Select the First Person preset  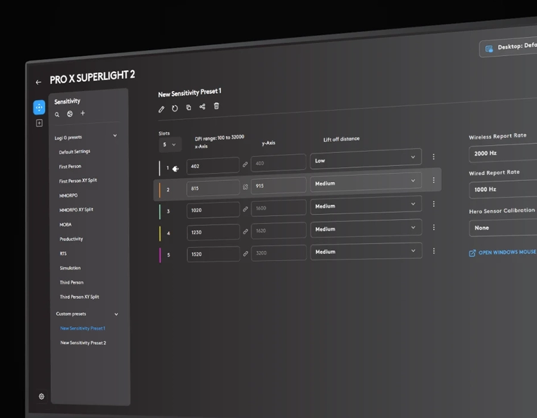point(70,167)
